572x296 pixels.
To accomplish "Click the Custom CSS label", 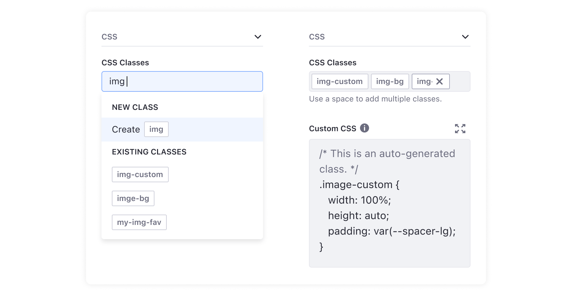I will 332,129.
